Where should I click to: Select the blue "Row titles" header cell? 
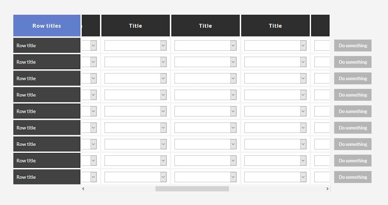(x=47, y=26)
